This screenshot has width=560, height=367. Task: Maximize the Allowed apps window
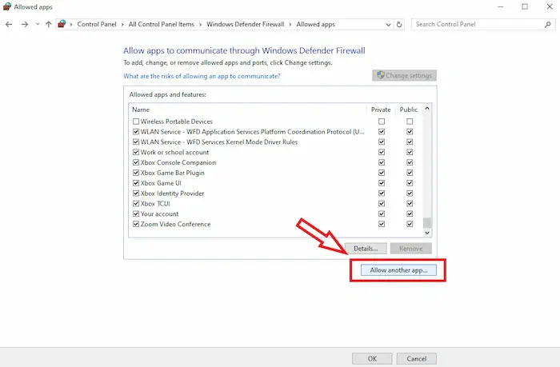click(525, 6)
